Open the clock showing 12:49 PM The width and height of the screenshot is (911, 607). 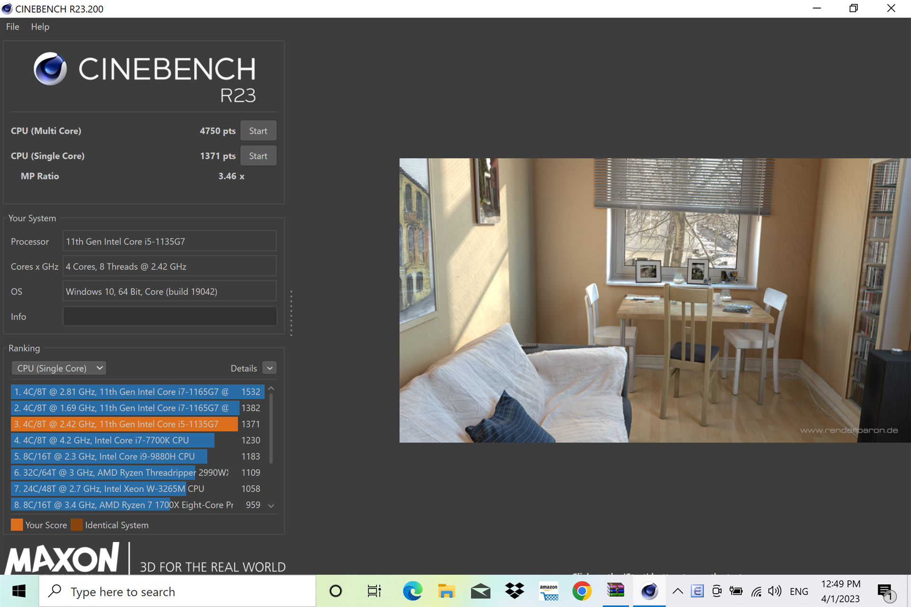coord(840,591)
